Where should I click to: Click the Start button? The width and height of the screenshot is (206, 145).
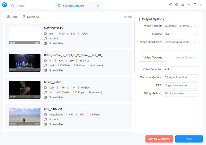(189, 139)
